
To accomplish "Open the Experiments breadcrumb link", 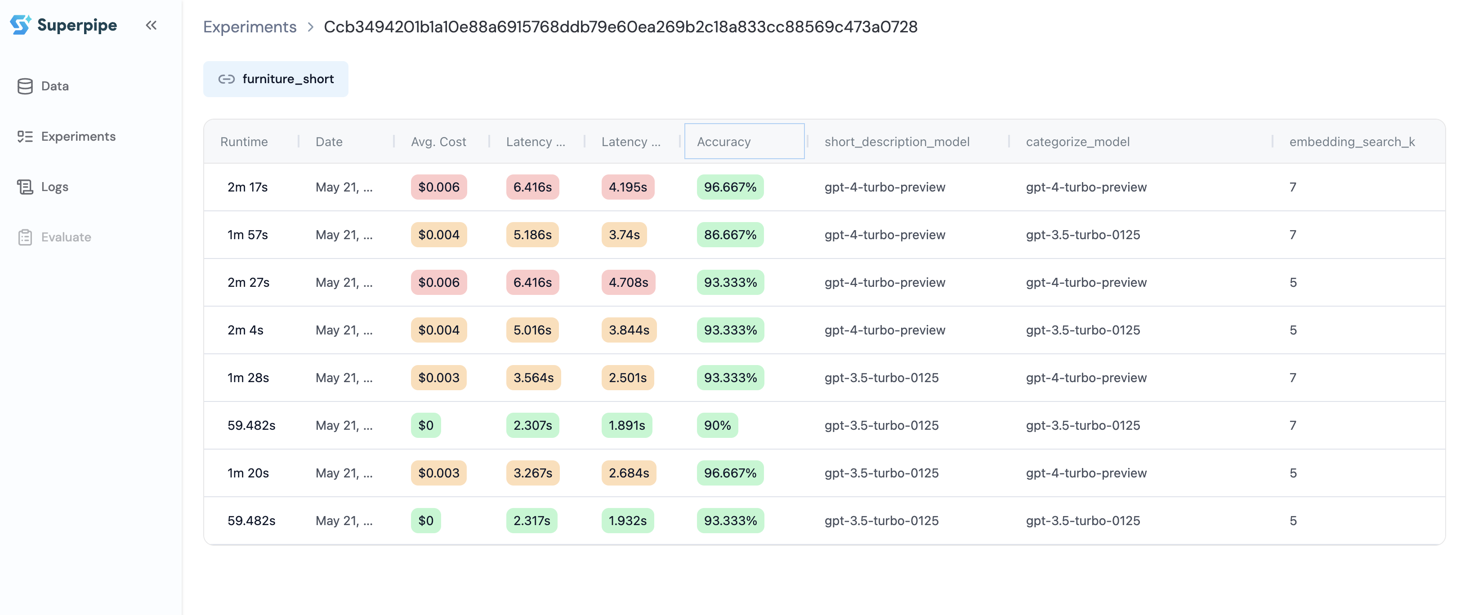I will 250,27.
